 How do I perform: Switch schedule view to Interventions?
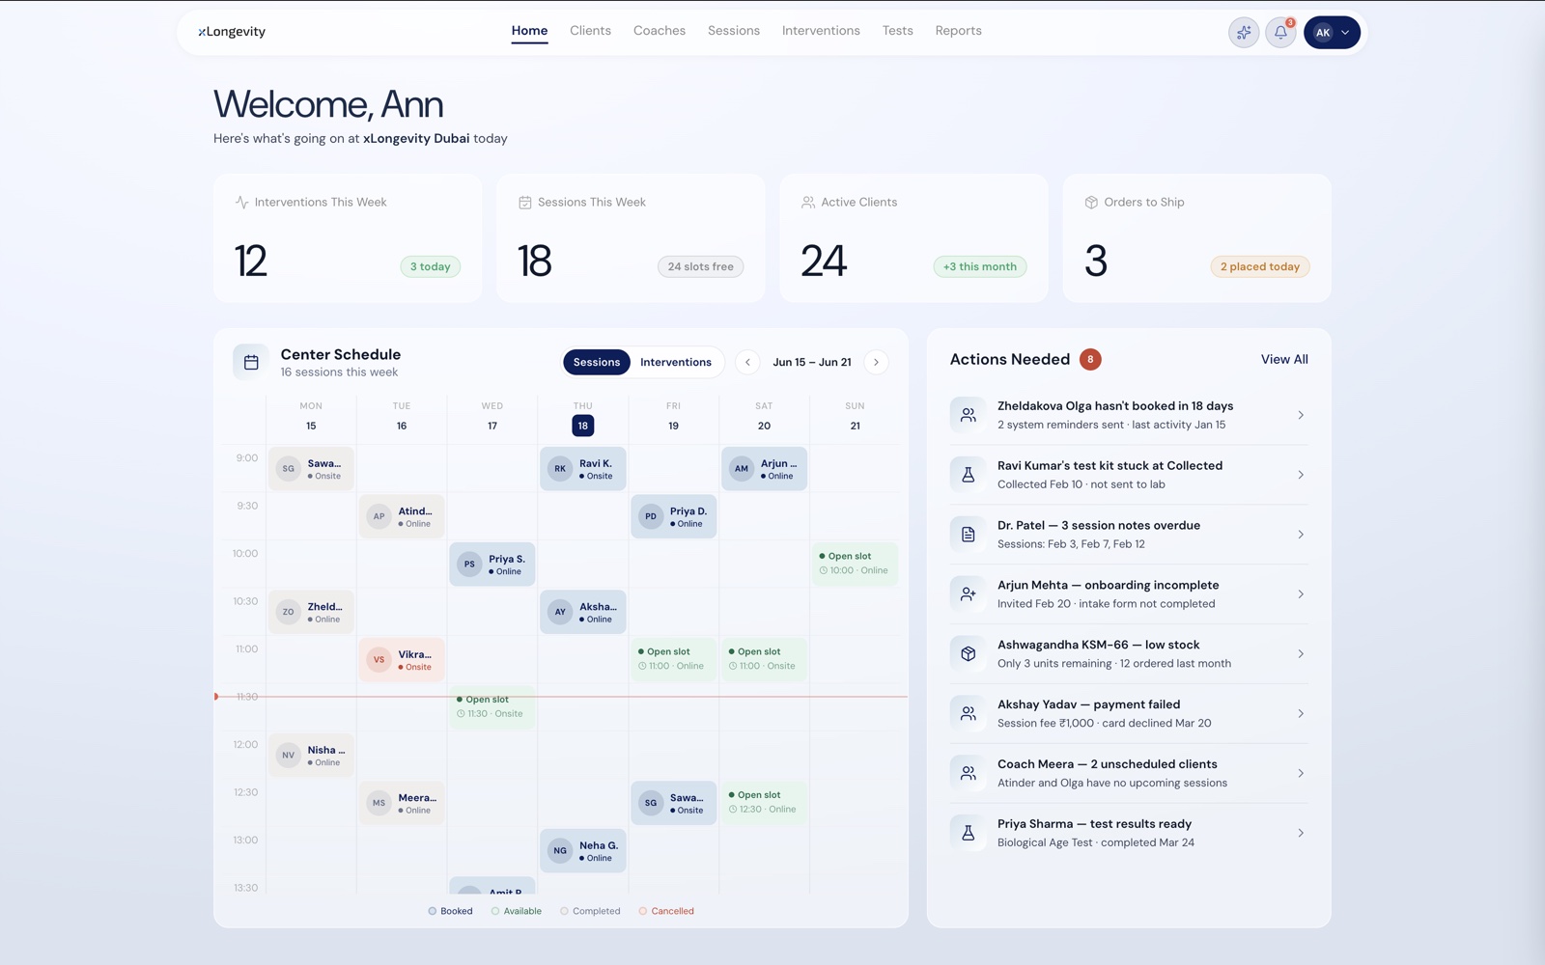point(676,362)
